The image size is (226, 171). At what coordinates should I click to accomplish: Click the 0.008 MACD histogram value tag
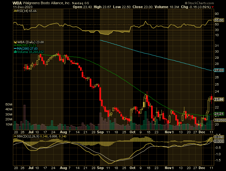pyautogui.click(x=219, y=141)
